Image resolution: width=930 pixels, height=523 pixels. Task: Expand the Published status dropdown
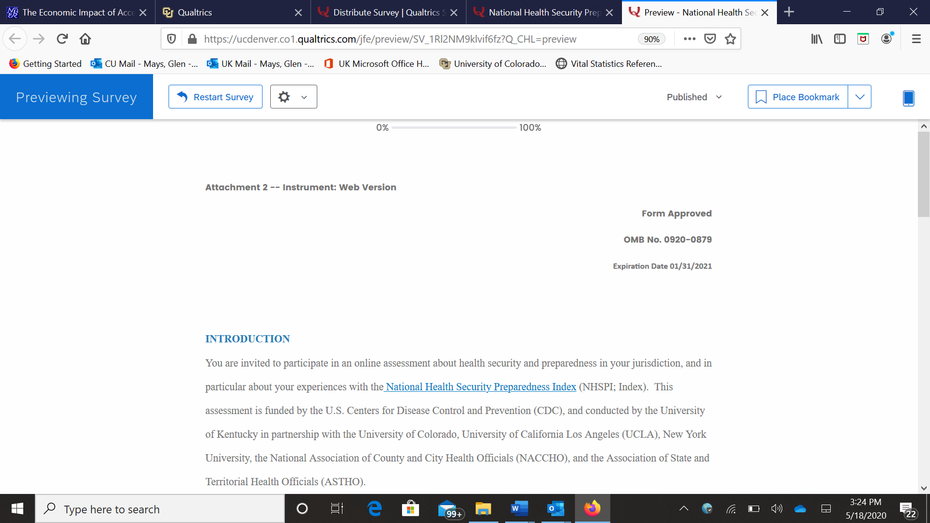pyautogui.click(x=694, y=97)
